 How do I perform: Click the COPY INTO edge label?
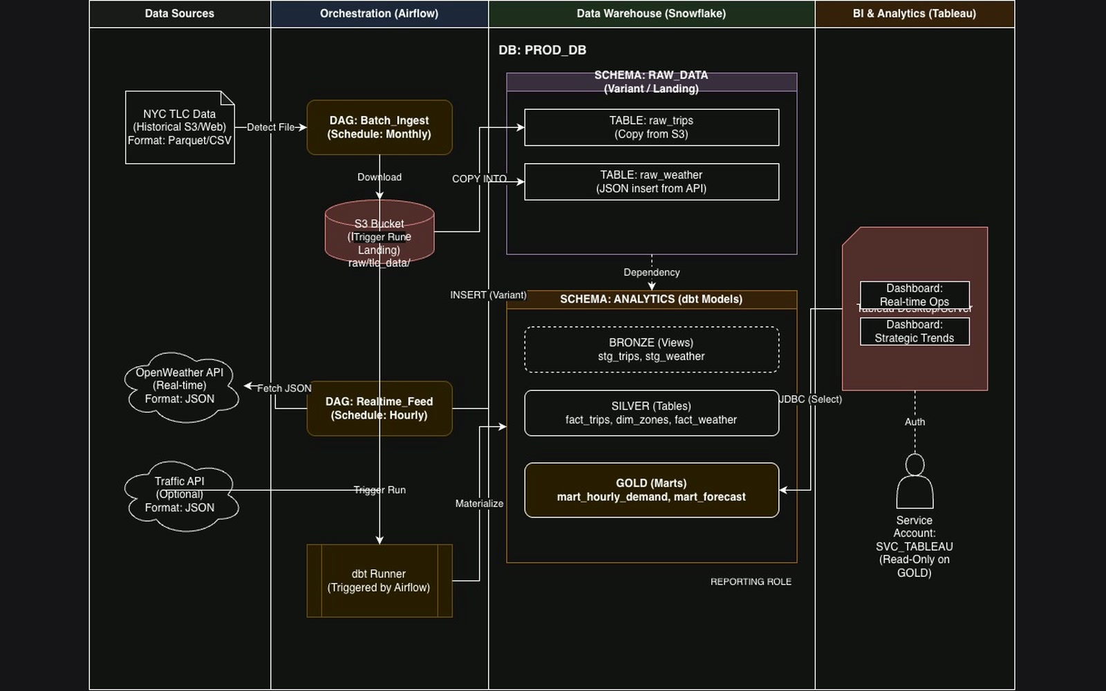point(479,178)
